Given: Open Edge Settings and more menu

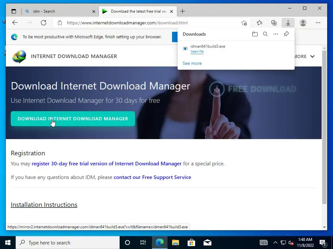Looking at the screenshot, I should coord(318,23).
